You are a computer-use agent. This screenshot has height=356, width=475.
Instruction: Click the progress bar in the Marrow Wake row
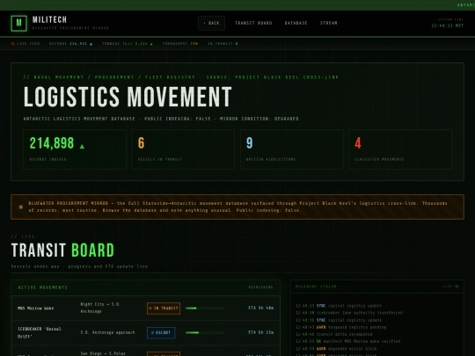pos(205,309)
